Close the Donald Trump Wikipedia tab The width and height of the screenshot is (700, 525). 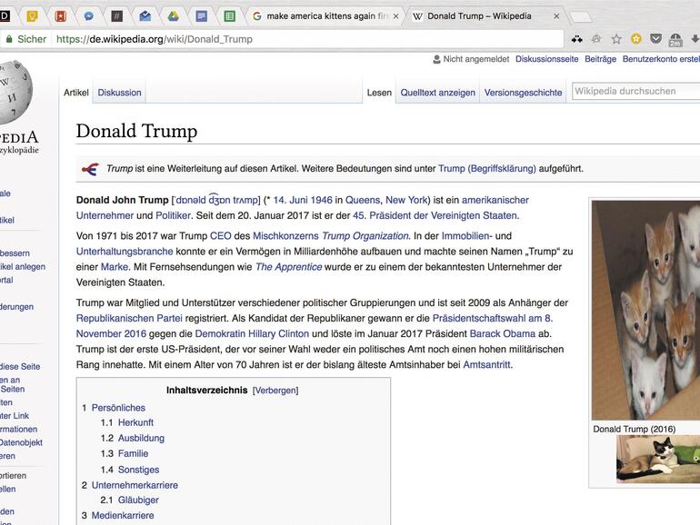point(556,16)
